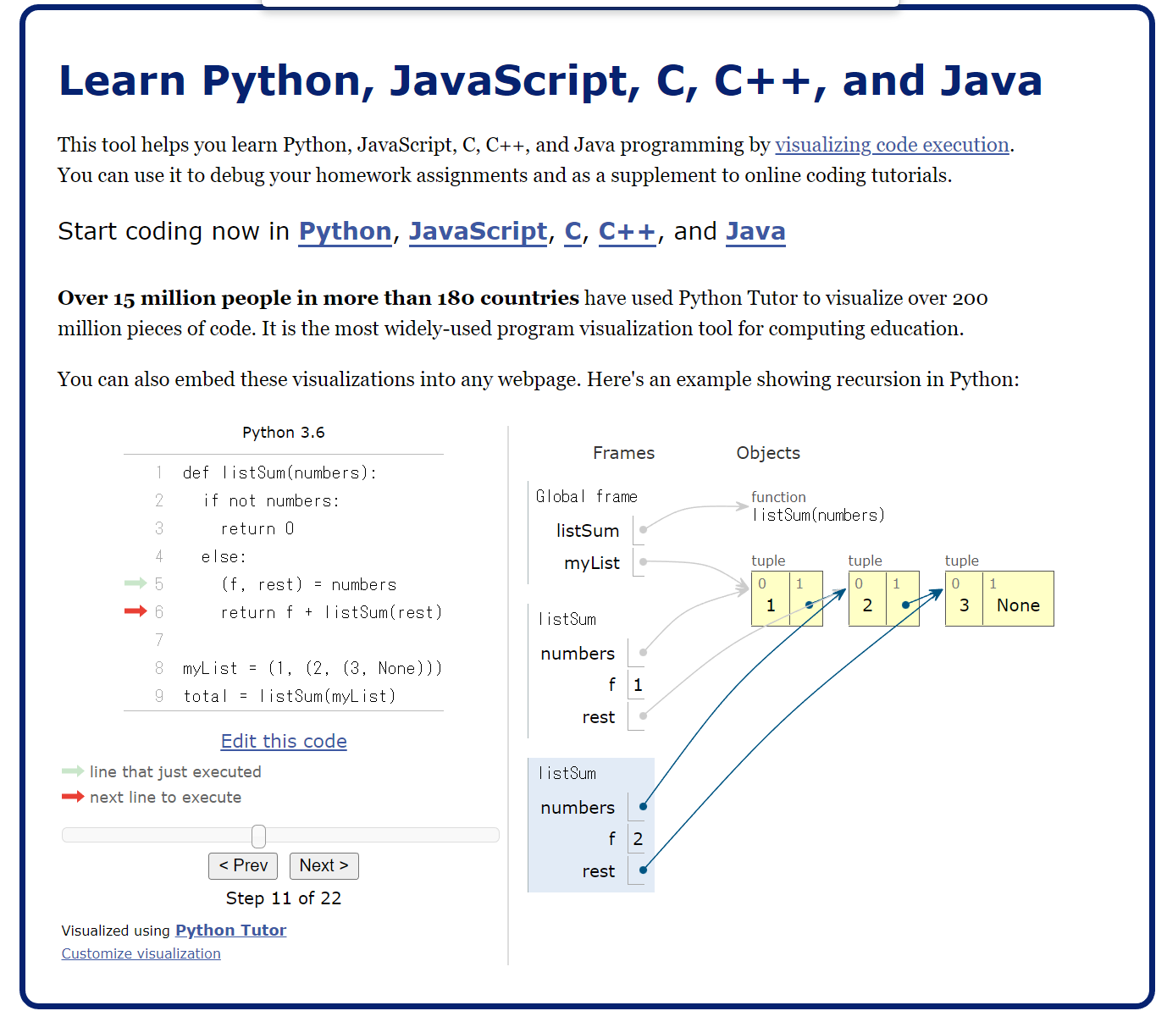Click the first unhighlighted listSum frame title
Viewport: 1167px width, 1022px height.
click(567, 619)
